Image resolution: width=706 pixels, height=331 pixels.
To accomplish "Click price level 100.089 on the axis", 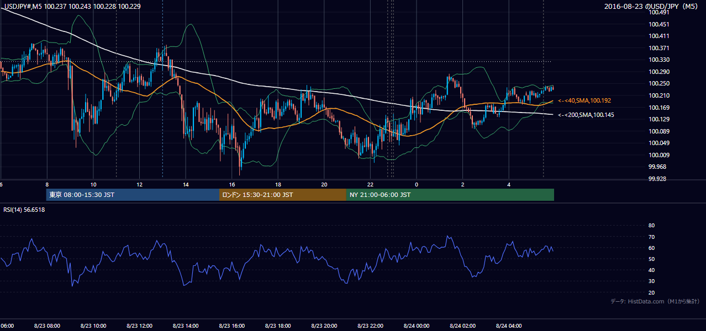I will click(659, 131).
